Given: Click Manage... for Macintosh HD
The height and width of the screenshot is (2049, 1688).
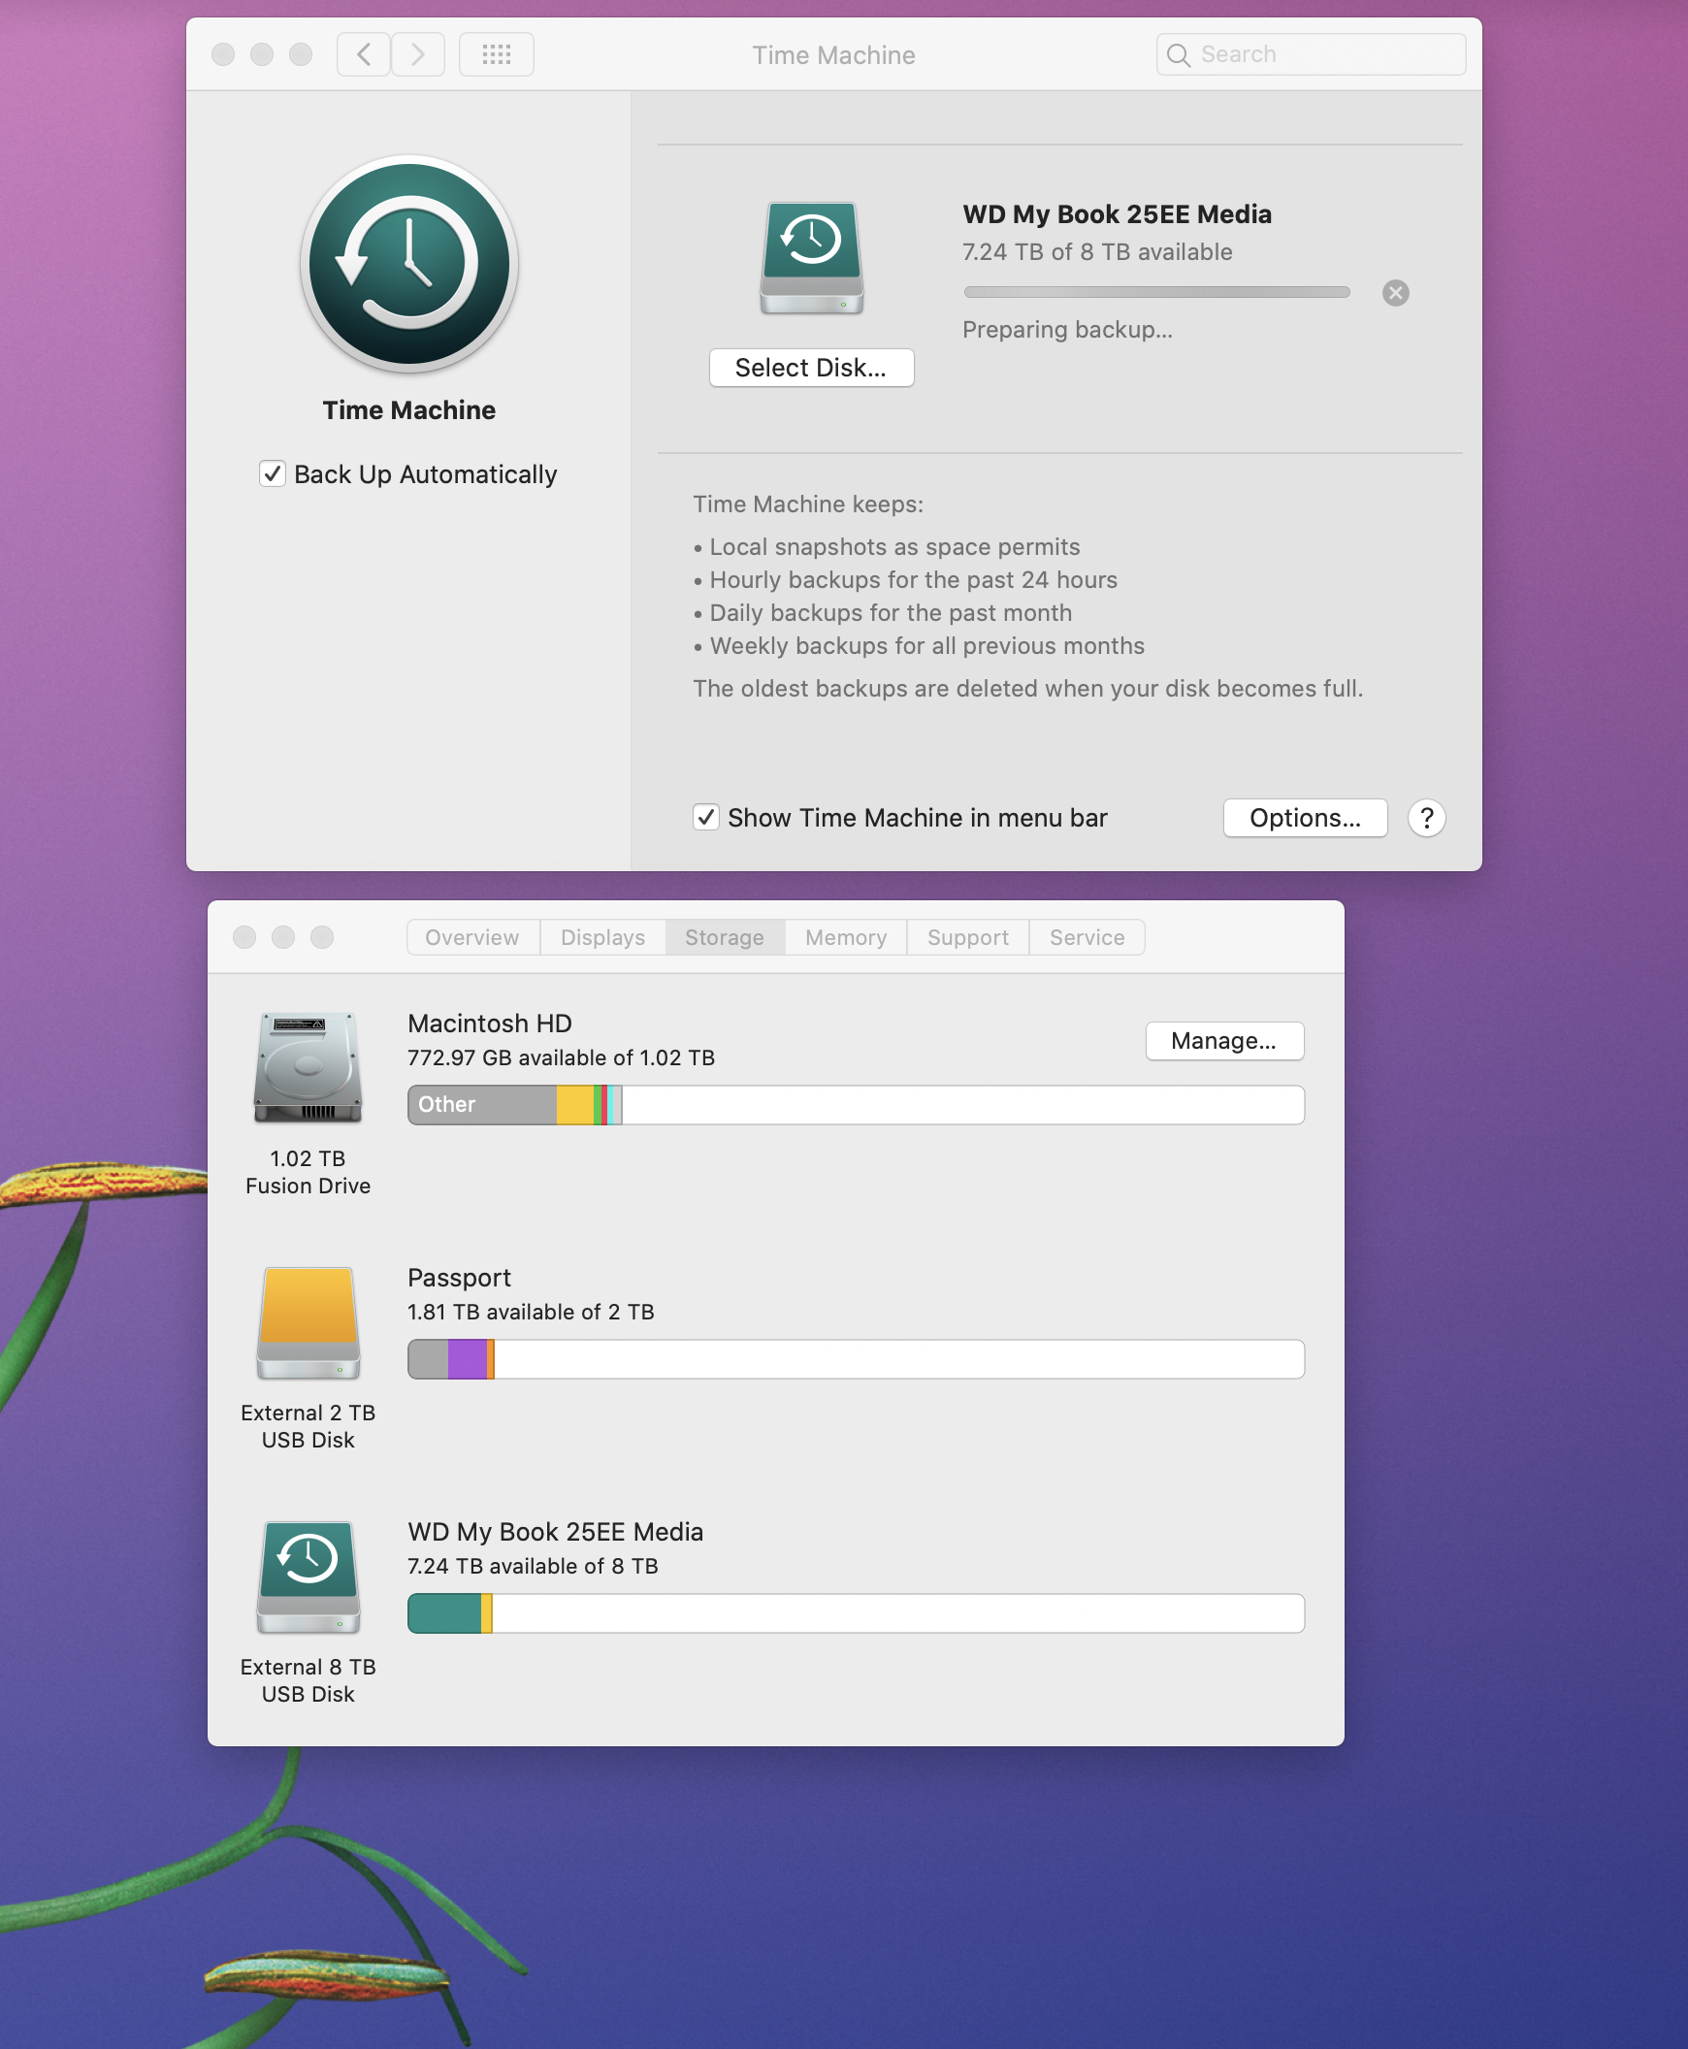Looking at the screenshot, I should click(x=1224, y=1041).
